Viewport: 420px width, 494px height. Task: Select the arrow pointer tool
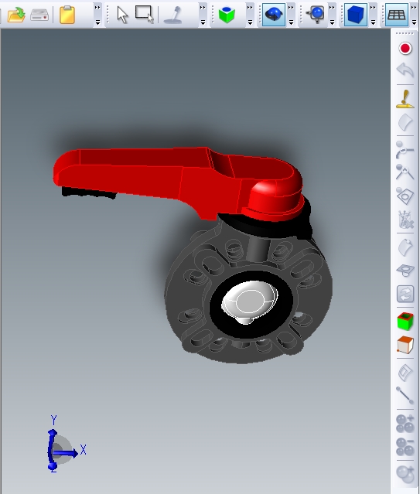pyautogui.click(x=122, y=15)
